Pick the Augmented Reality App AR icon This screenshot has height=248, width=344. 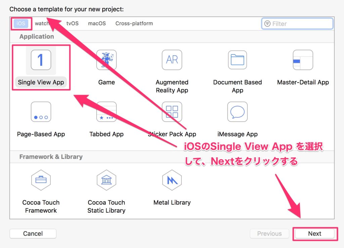click(x=172, y=60)
